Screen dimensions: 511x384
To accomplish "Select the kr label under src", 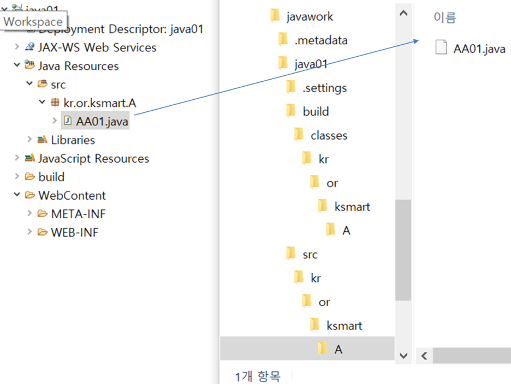I will (x=316, y=278).
